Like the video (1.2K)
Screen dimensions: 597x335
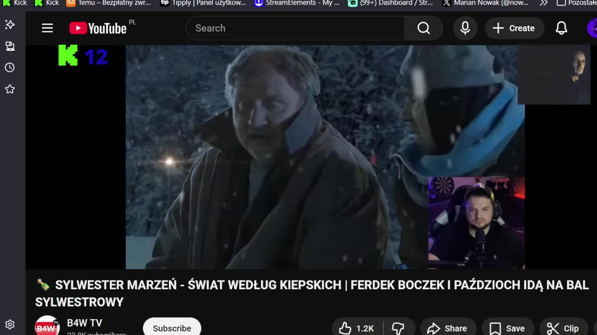pos(357,328)
